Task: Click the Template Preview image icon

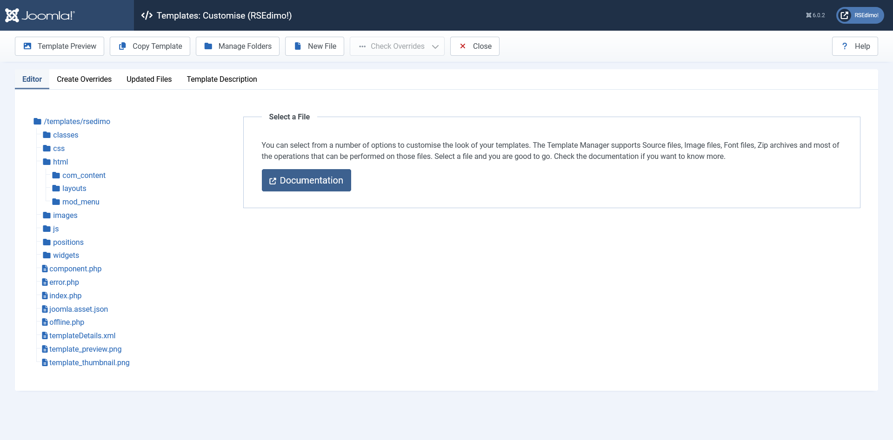Action: [x=27, y=46]
